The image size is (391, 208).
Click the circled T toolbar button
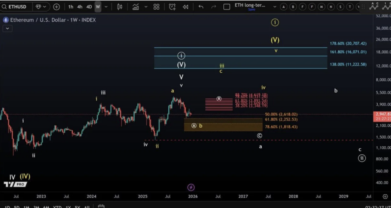click(x=350, y=7)
